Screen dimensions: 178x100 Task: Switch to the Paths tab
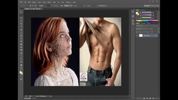(x=149, y=23)
